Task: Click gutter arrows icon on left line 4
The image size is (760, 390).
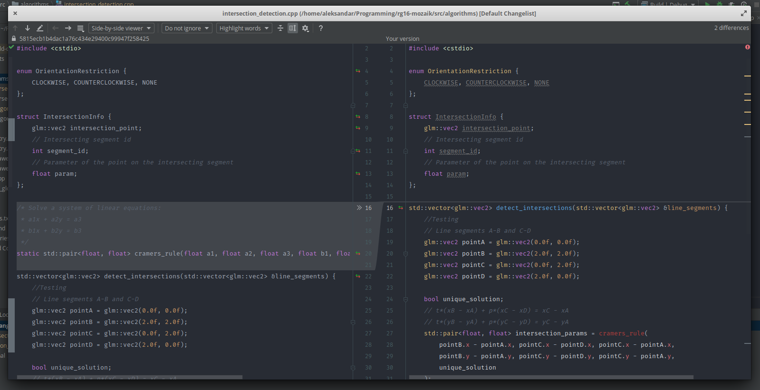Action: [x=358, y=71]
